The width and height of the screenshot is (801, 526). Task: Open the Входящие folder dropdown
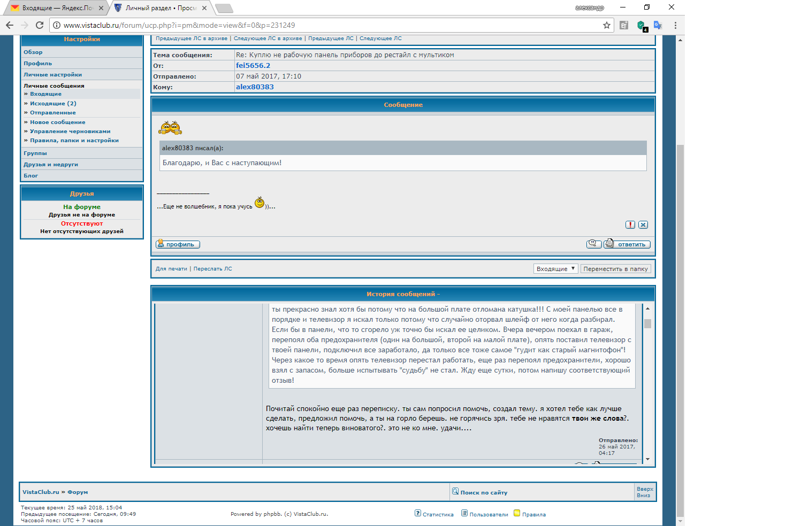point(555,269)
